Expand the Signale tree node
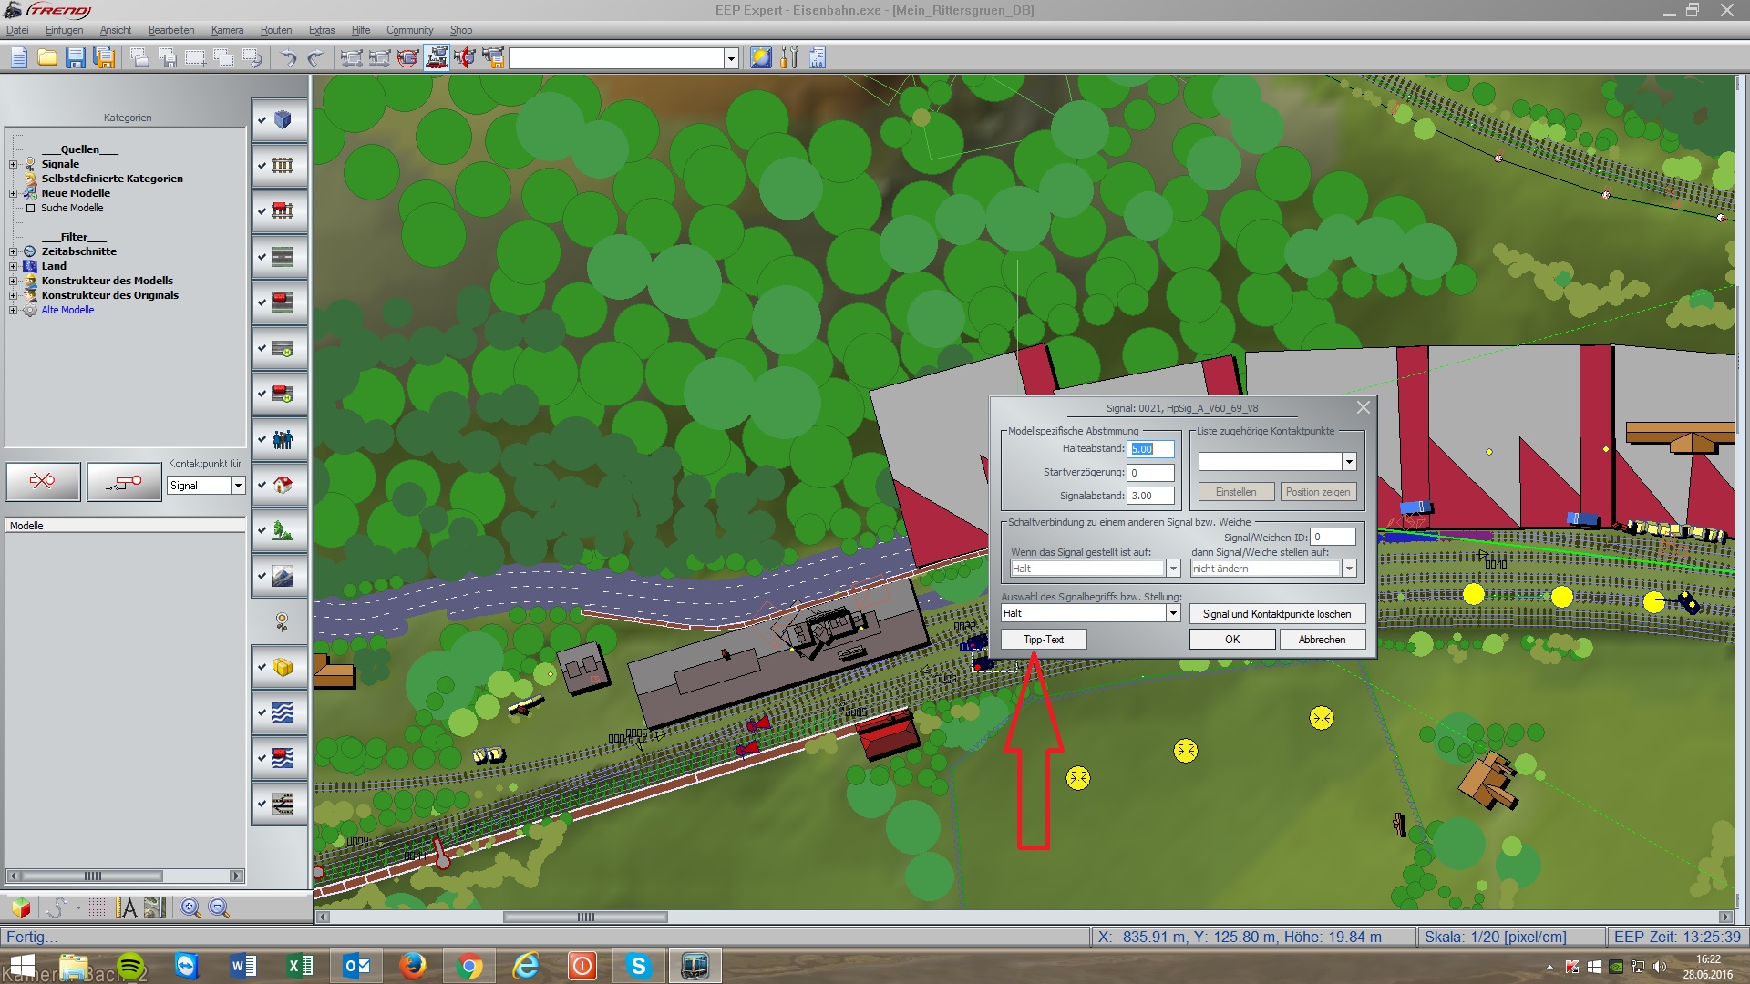Viewport: 1750px width, 984px height. tap(14, 164)
